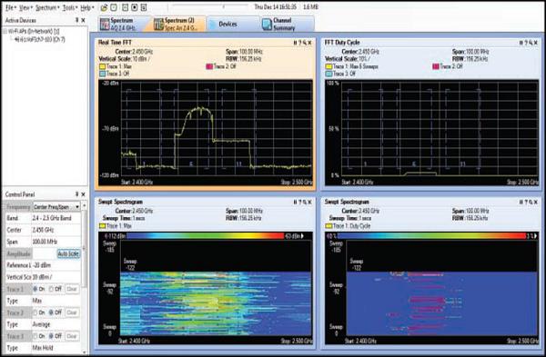The image size is (546, 357).
Task: Open help for FFT Duty Cycle plot
Action: [x=526, y=43]
